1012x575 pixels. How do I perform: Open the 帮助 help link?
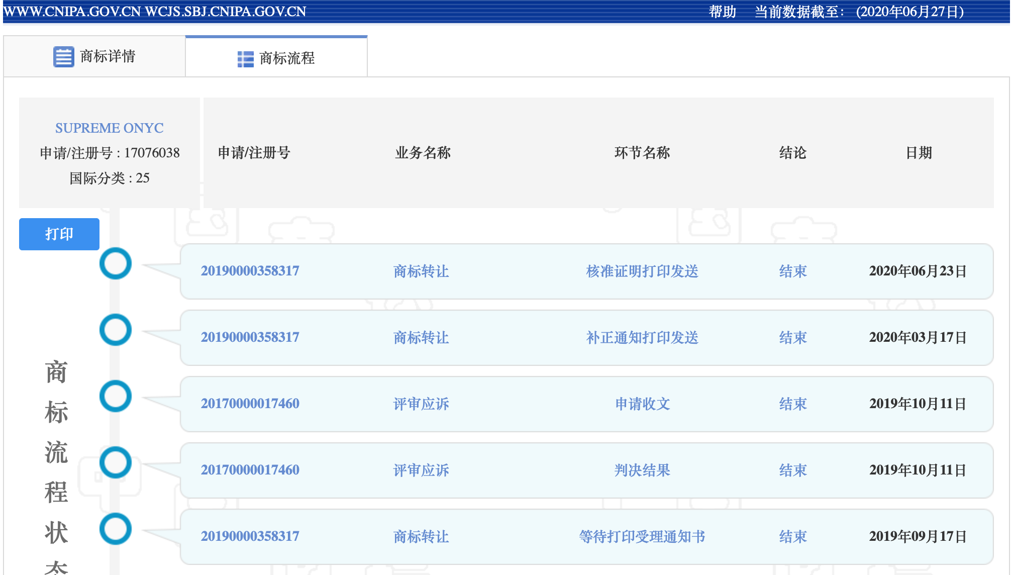[x=722, y=12]
